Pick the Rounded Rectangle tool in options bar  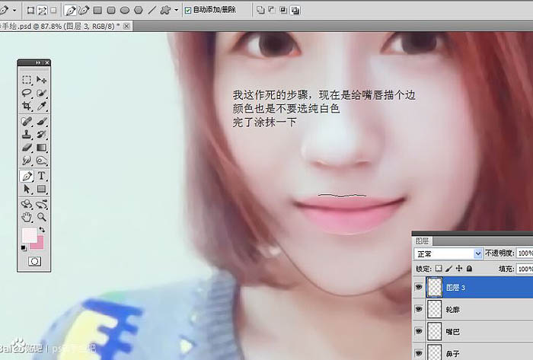[x=111, y=11]
